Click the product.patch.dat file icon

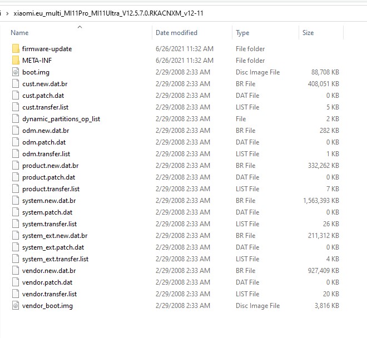click(x=16, y=177)
